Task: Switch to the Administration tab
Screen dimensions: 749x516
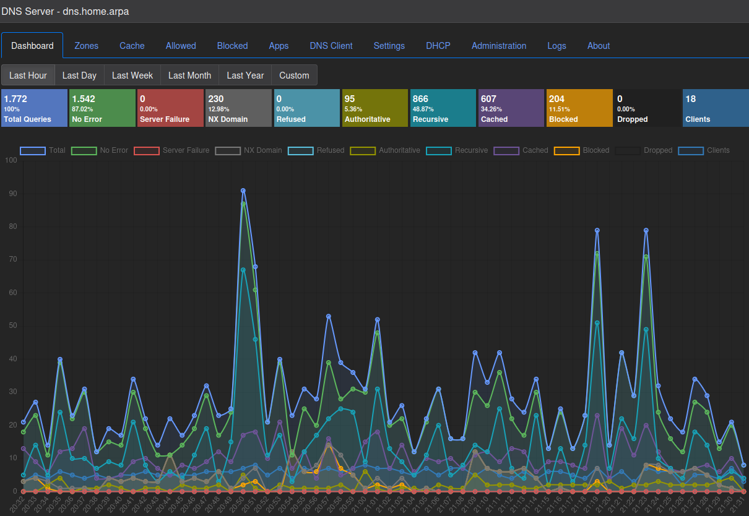Action: coord(499,46)
